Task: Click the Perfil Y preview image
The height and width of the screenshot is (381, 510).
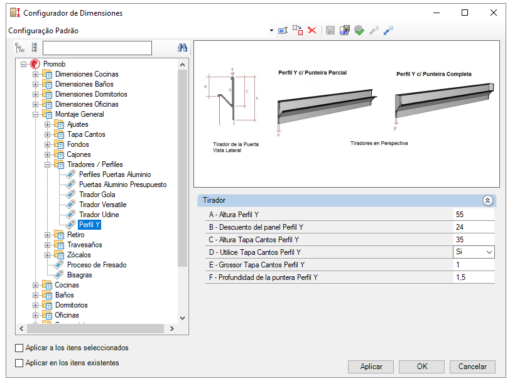Action: [347, 114]
